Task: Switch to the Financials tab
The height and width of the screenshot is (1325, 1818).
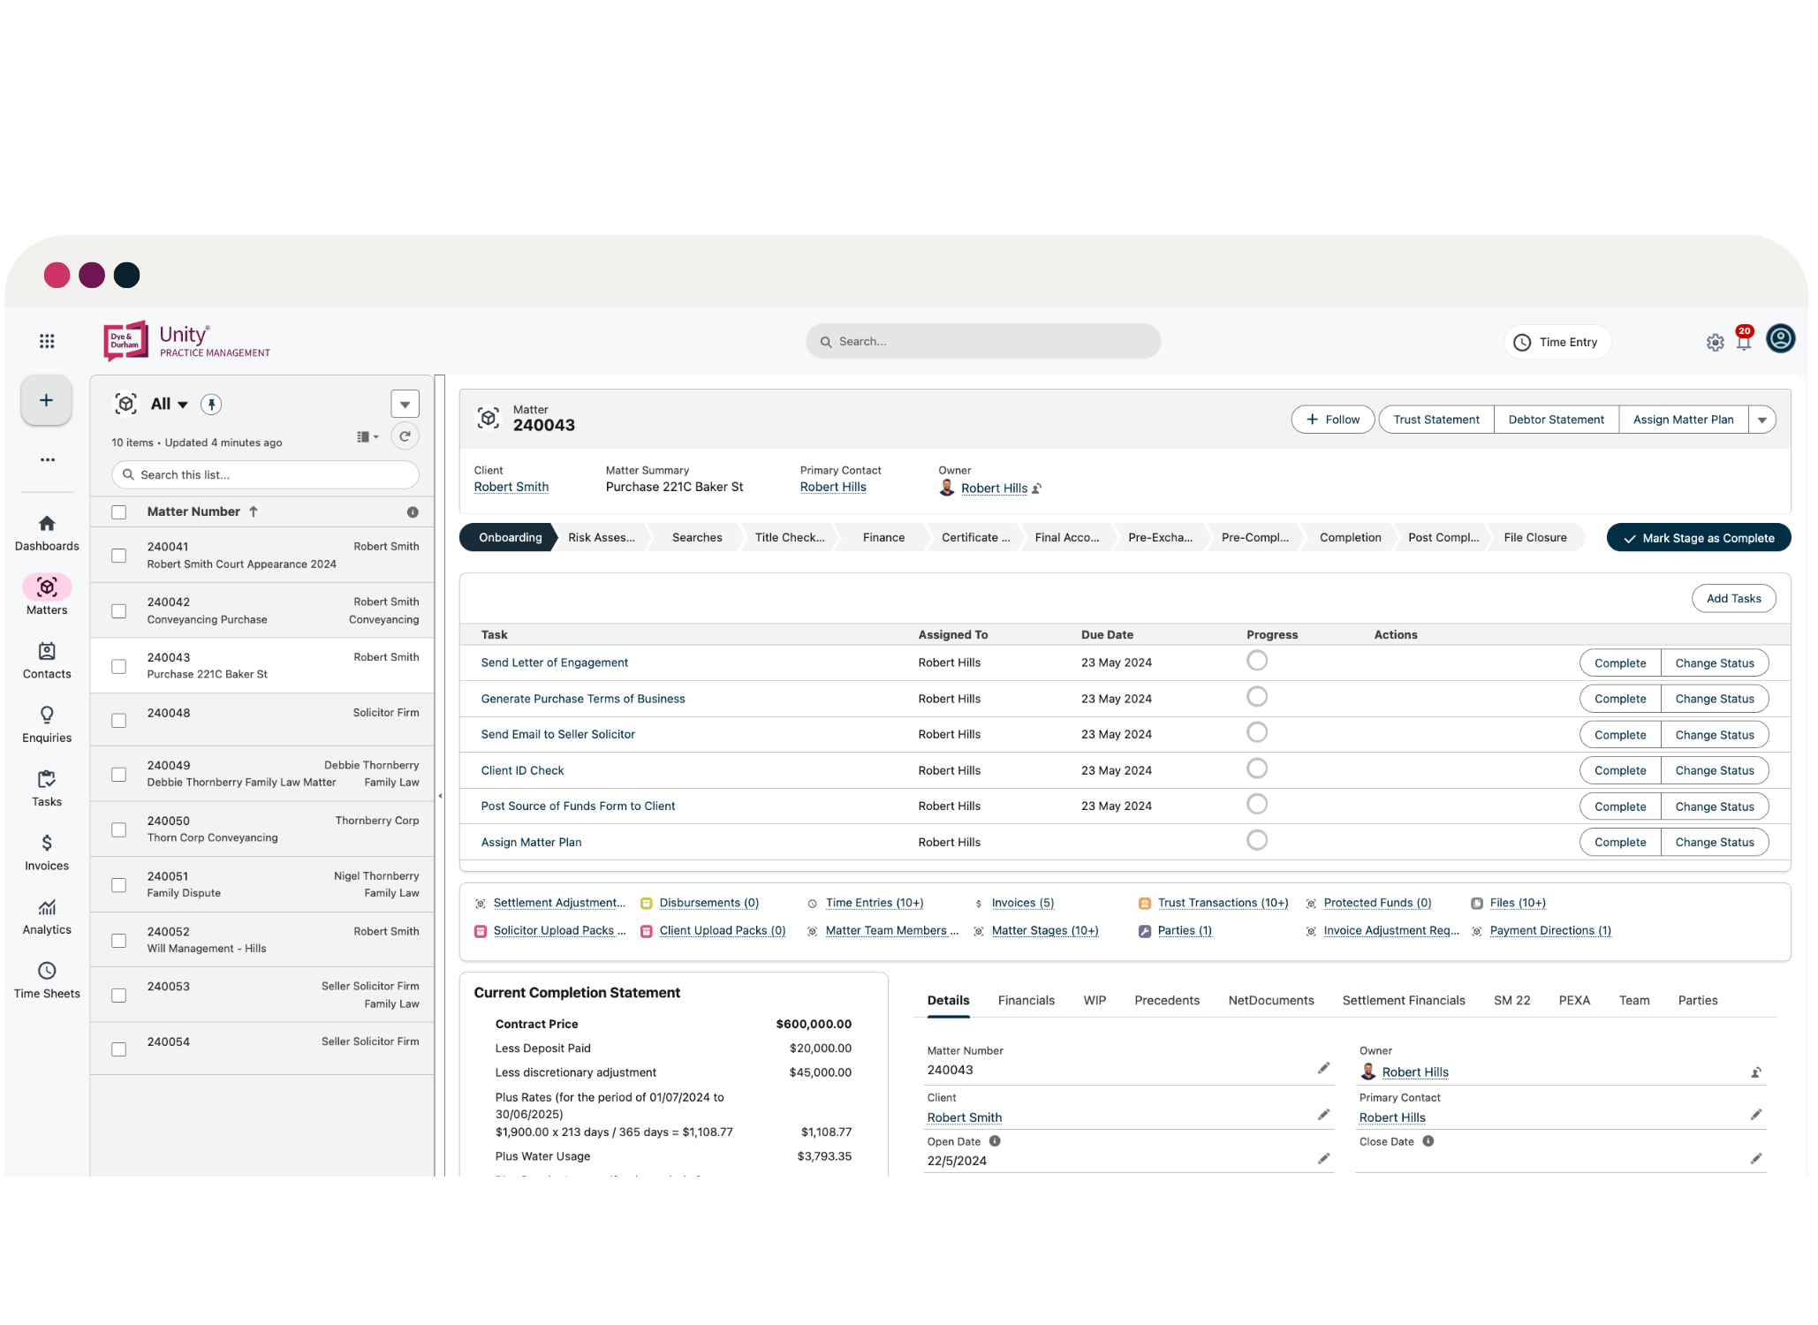Action: (1026, 1000)
